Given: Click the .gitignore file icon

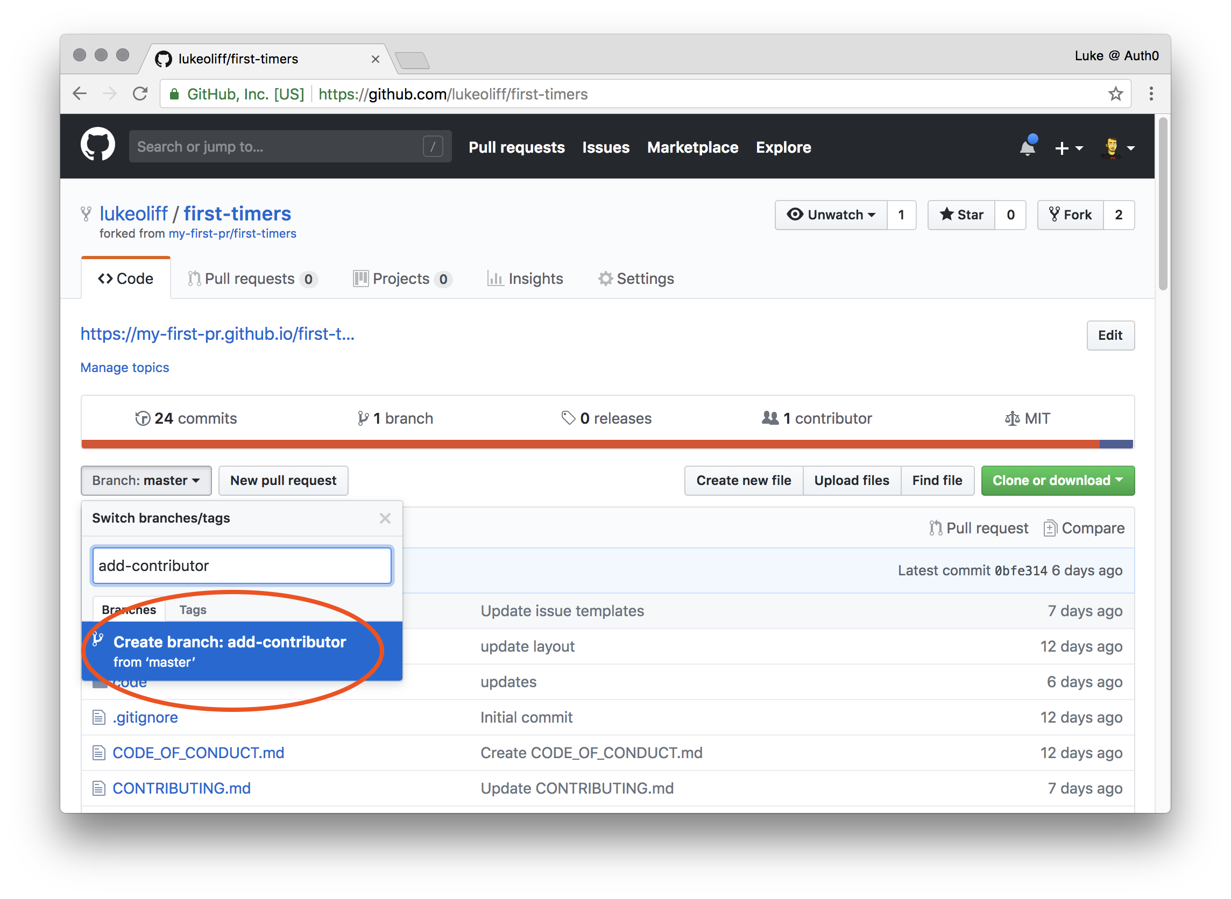Looking at the screenshot, I should pyautogui.click(x=98, y=718).
